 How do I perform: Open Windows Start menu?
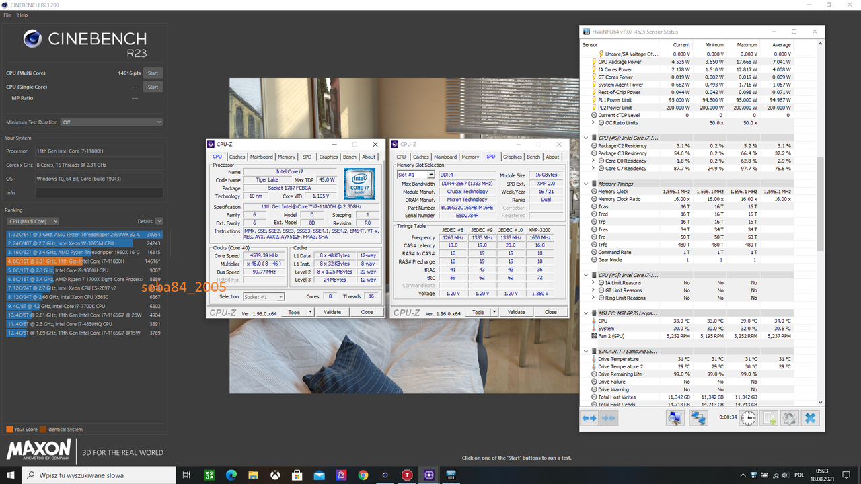pyautogui.click(x=11, y=475)
